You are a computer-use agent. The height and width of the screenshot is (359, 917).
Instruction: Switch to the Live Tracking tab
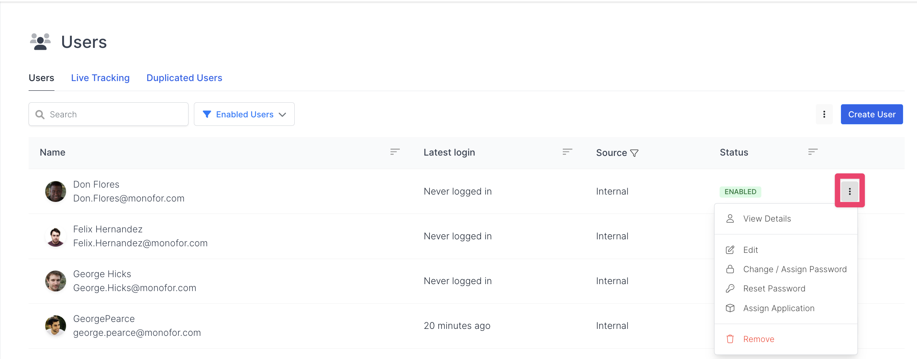pyautogui.click(x=100, y=78)
